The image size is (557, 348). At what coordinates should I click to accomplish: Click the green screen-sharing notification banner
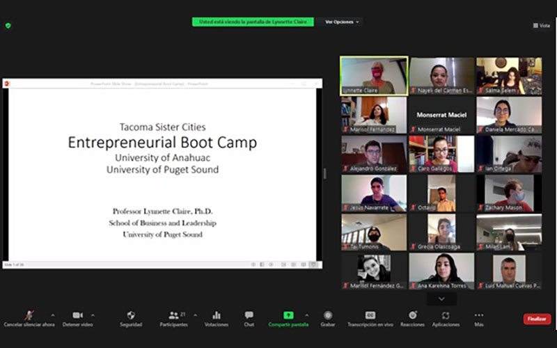[x=253, y=22]
